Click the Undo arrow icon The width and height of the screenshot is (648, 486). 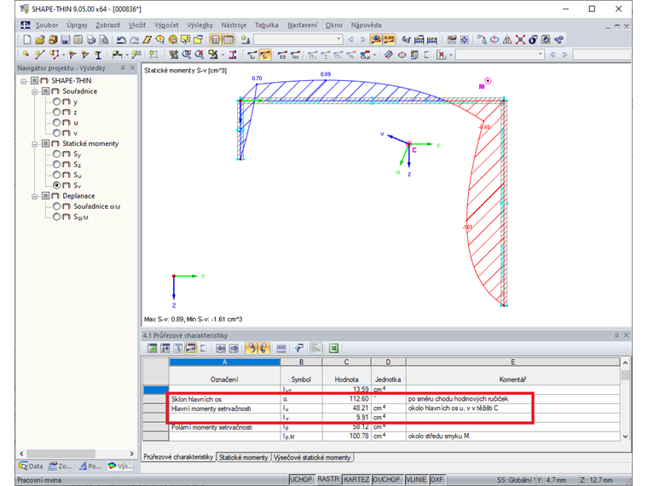(x=121, y=40)
